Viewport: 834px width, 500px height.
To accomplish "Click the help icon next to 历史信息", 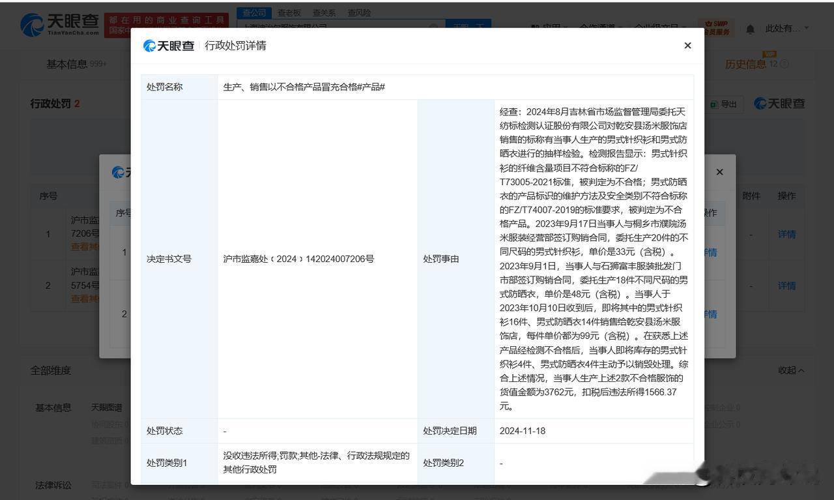I will click(x=784, y=65).
